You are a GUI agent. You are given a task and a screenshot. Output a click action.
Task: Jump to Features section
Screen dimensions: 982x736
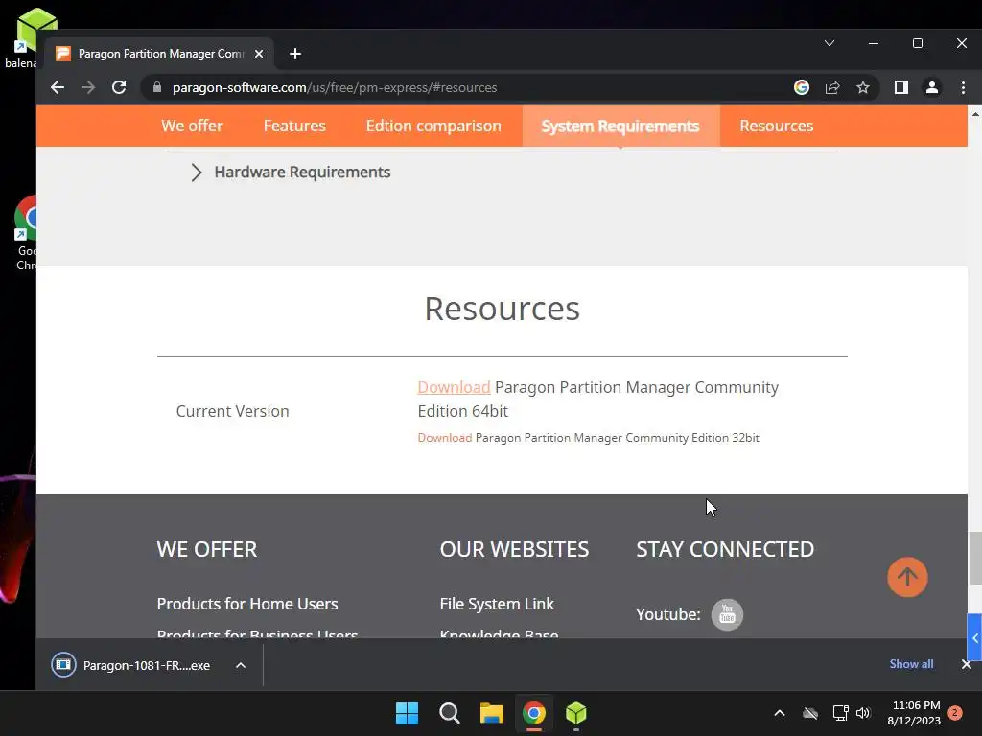point(294,126)
